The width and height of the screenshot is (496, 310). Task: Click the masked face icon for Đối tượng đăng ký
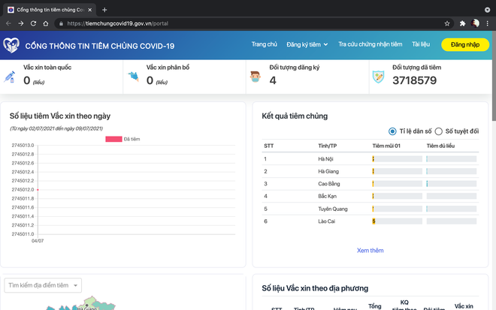pos(257,77)
